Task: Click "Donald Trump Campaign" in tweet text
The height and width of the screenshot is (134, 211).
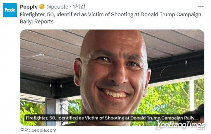Action: pyautogui.click(x=171, y=15)
